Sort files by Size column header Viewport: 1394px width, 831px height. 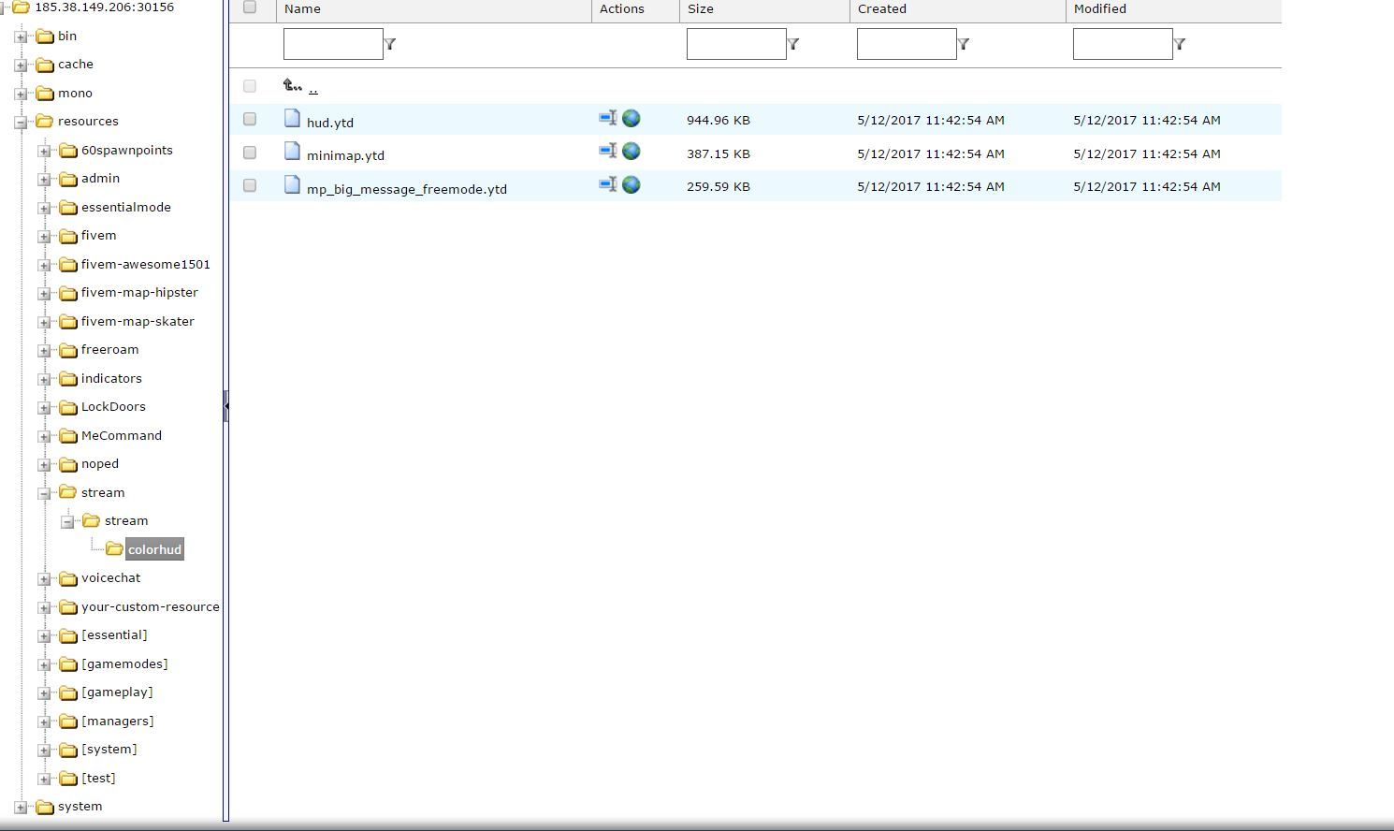click(x=701, y=9)
